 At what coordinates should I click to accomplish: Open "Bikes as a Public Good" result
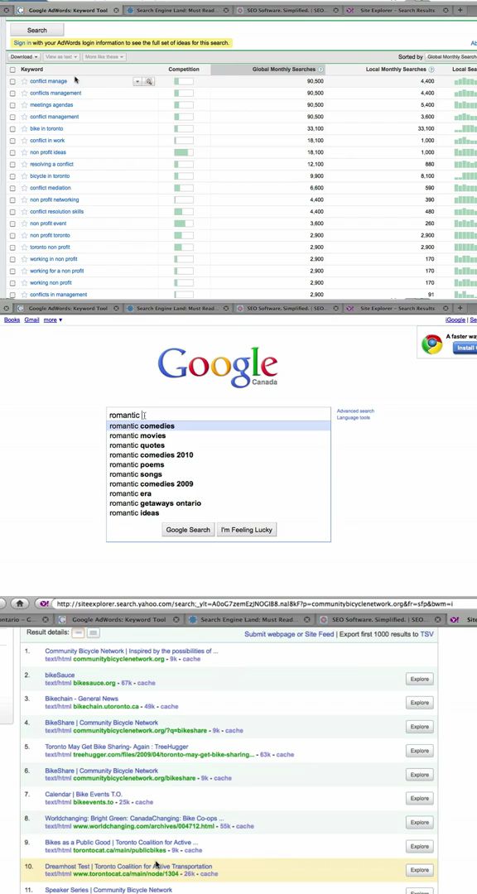(x=122, y=842)
